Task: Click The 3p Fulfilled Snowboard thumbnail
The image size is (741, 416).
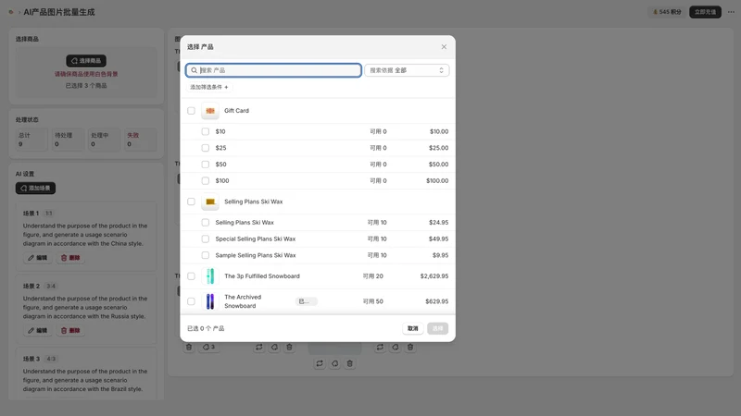Action: click(x=210, y=276)
